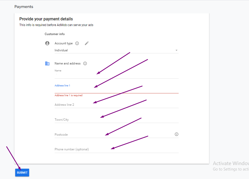Screen dimensions: 249x179
Task: Click the Account type info icon
Action: [x=77, y=43]
